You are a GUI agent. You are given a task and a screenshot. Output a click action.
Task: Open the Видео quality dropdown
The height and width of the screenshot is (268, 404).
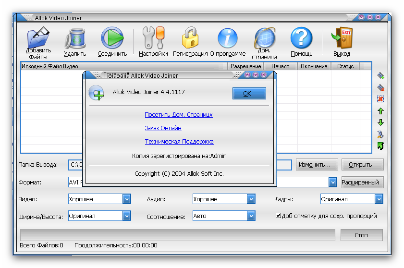coord(126,199)
